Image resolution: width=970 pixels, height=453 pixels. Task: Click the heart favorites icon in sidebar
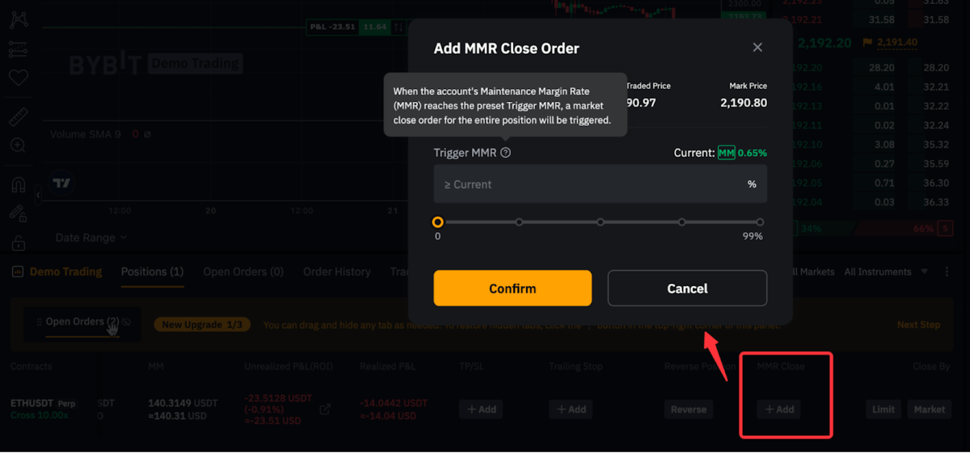(x=18, y=78)
